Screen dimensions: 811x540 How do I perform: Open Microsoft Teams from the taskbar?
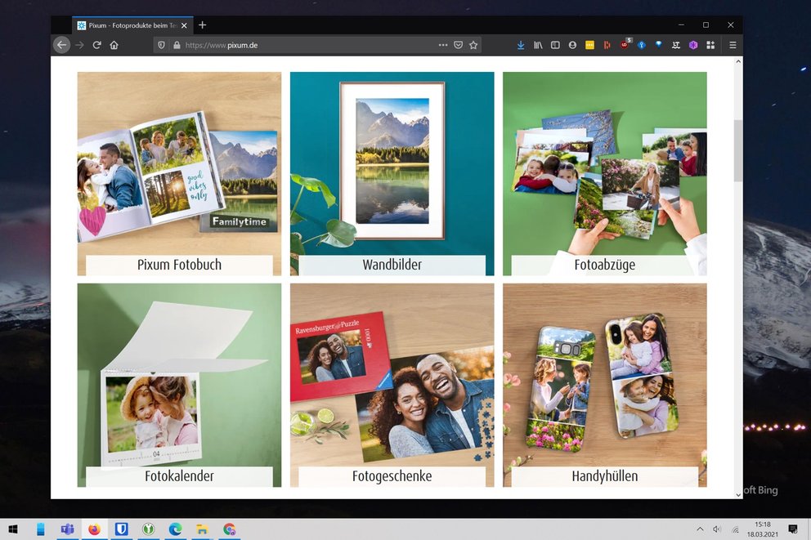67,529
